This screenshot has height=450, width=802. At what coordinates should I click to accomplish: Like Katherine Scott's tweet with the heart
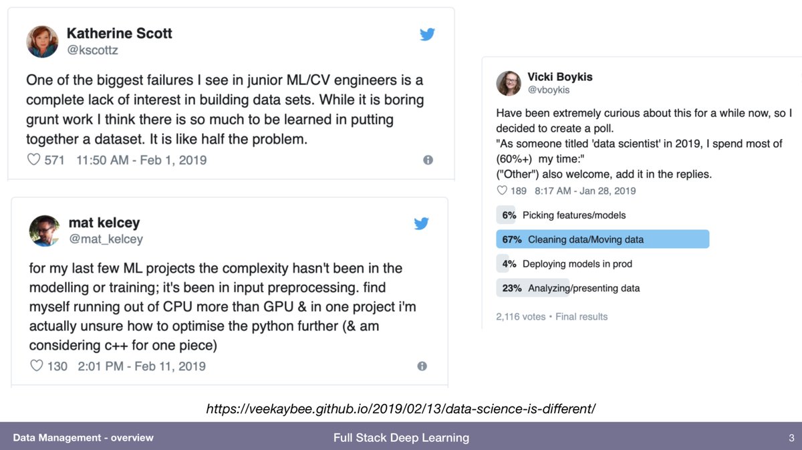tap(33, 160)
